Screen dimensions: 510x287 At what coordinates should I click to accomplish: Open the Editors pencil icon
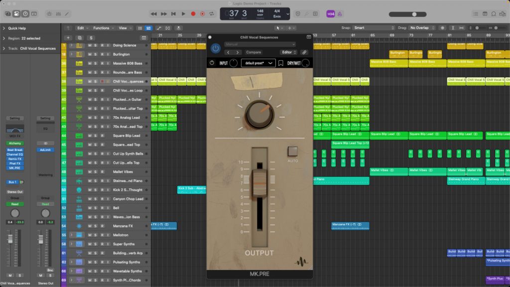pyautogui.click(x=67, y=13)
